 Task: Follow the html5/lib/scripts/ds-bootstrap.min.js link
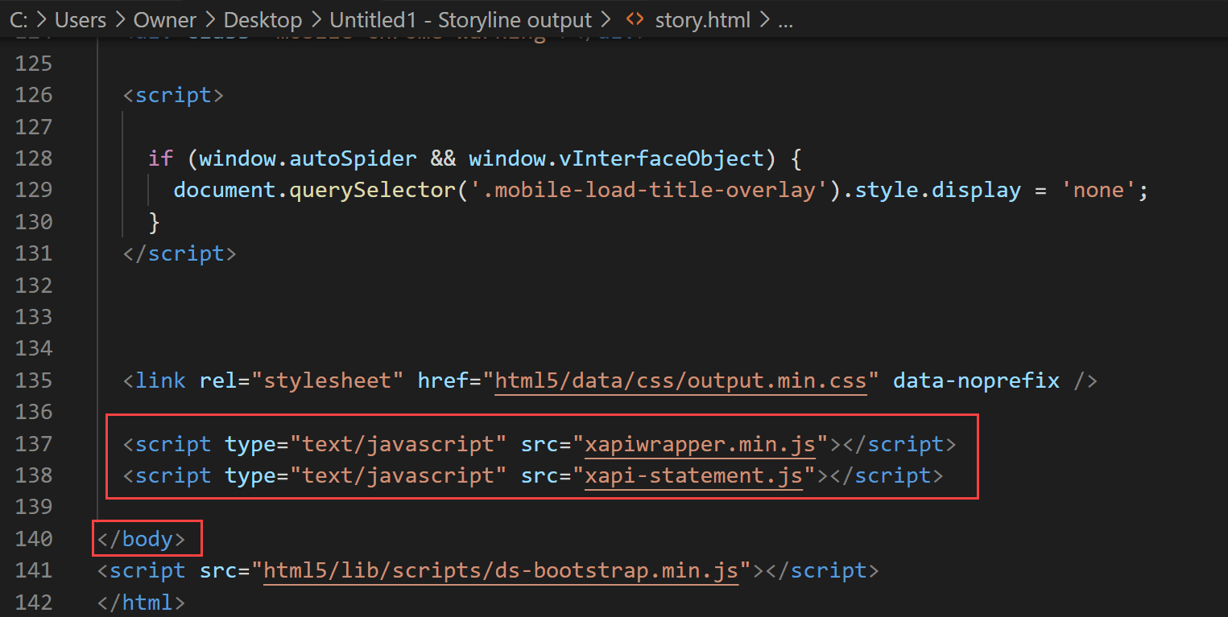(x=501, y=570)
